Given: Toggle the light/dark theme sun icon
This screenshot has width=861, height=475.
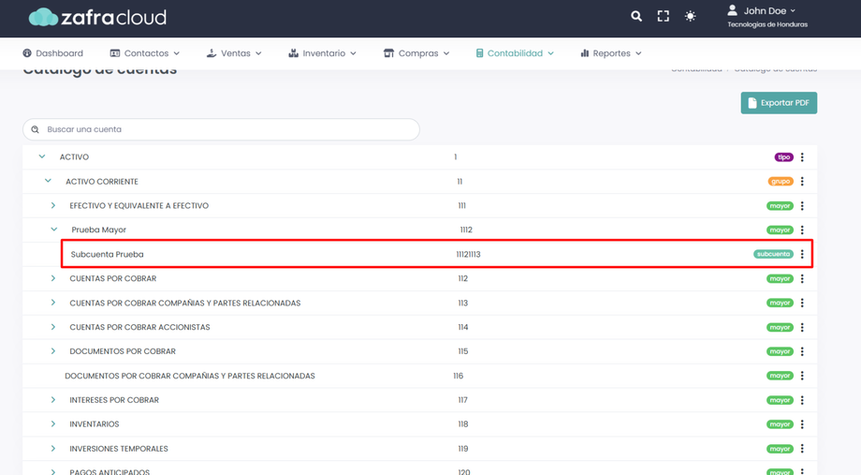Looking at the screenshot, I should click(691, 16).
